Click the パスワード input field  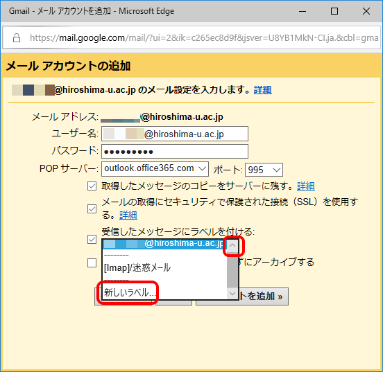[x=175, y=152]
